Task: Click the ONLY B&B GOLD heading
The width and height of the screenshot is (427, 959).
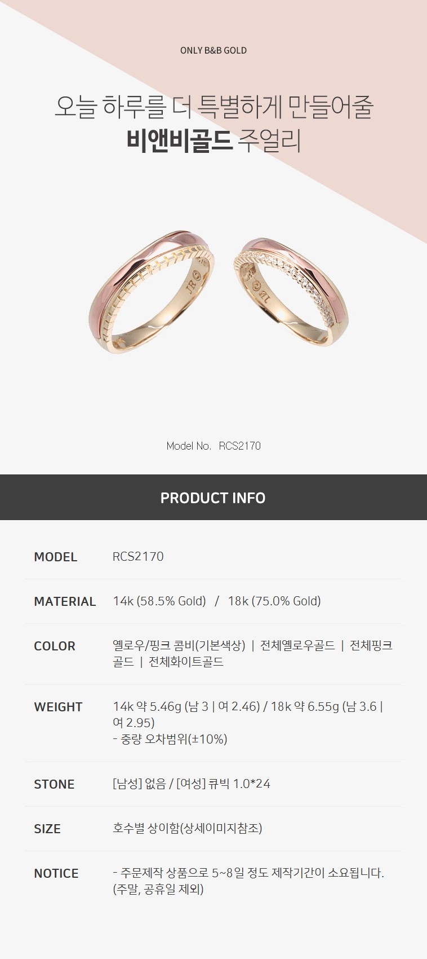Action: [213, 50]
